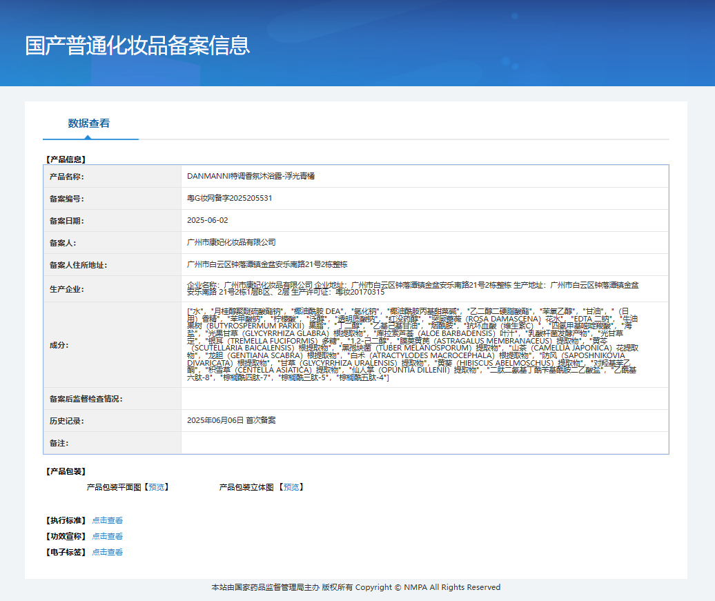Click the 执行标准 label
Image resolution: width=715 pixels, height=601 pixels.
[66, 520]
